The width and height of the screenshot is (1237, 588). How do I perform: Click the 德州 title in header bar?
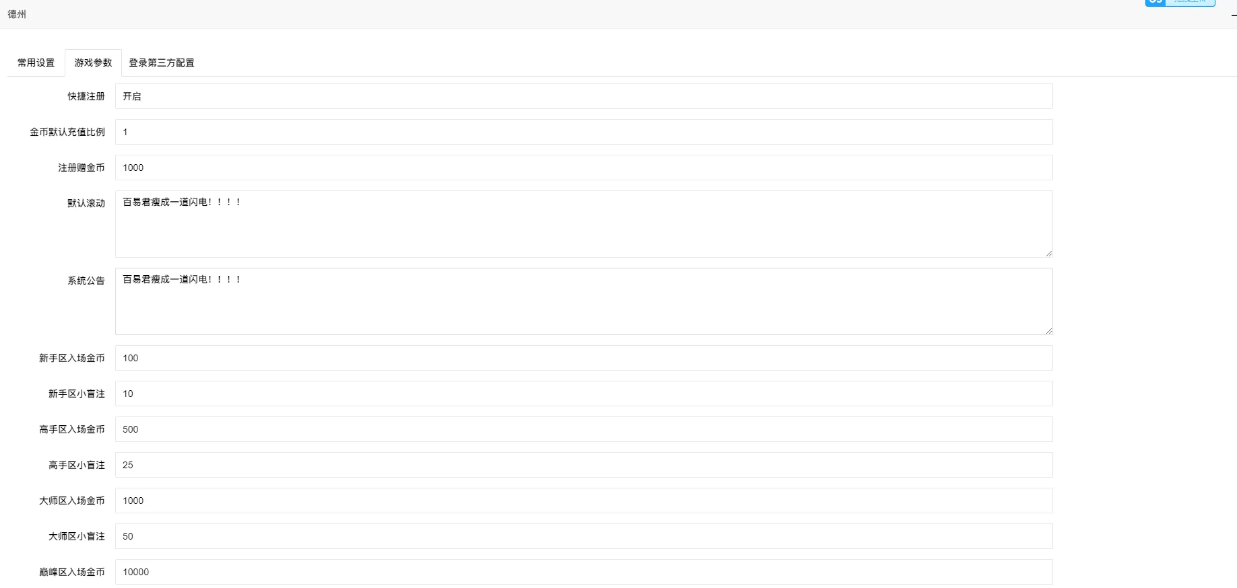[x=17, y=14]
